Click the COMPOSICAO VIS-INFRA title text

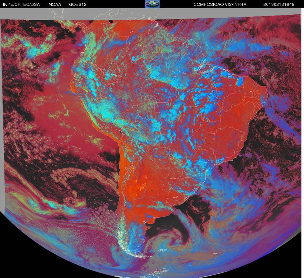[x=220, y=4]
